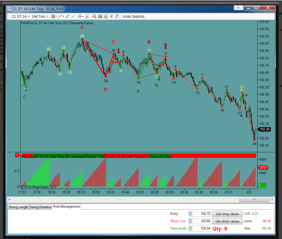Click the PASPro indicator label text

tap(57, 23)
